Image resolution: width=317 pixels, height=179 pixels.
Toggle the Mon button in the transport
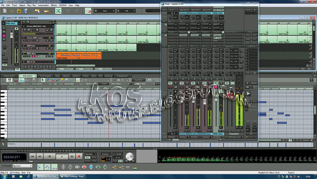[87, 157]
